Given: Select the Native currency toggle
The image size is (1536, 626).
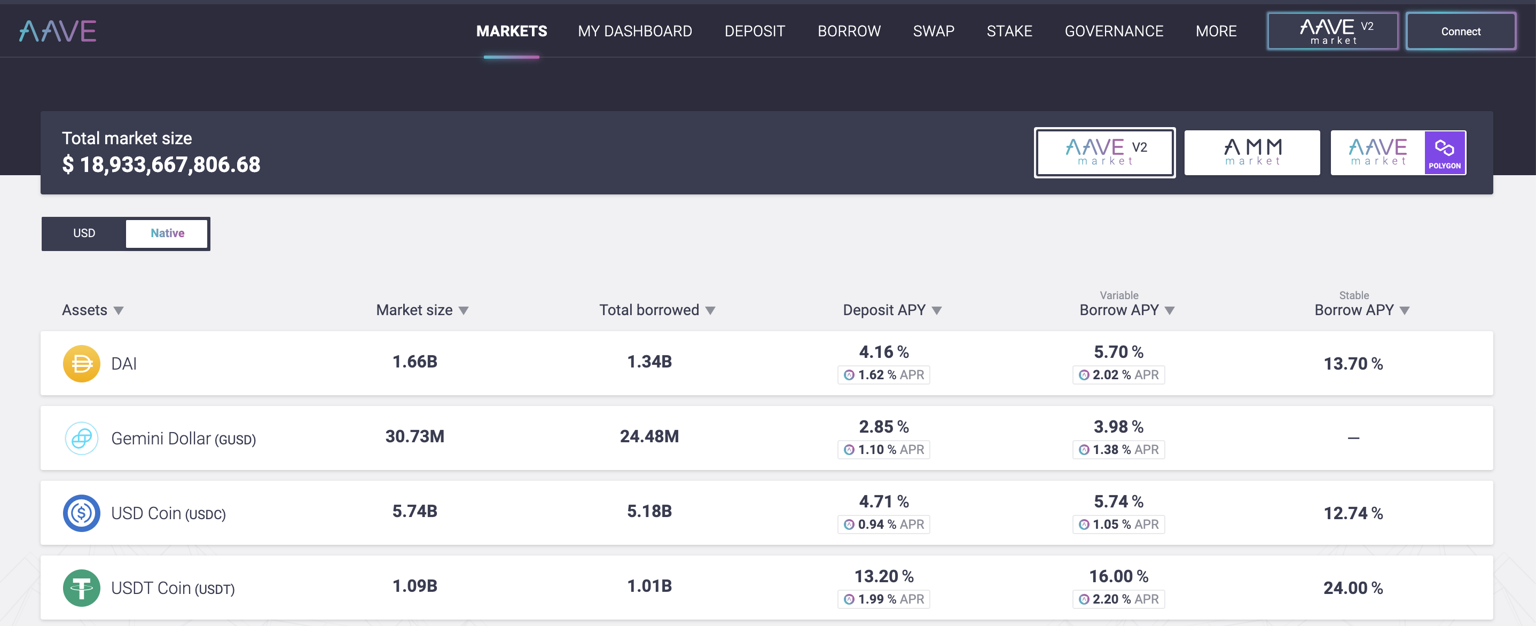Looking at the screenshot, I should pos(167,233).
